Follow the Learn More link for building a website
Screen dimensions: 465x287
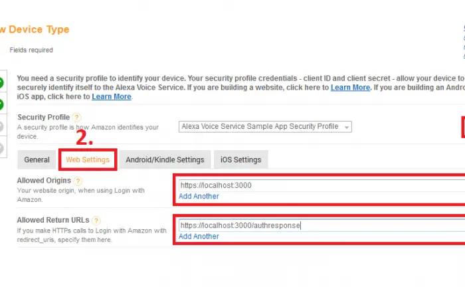click(x=350, y=88)
